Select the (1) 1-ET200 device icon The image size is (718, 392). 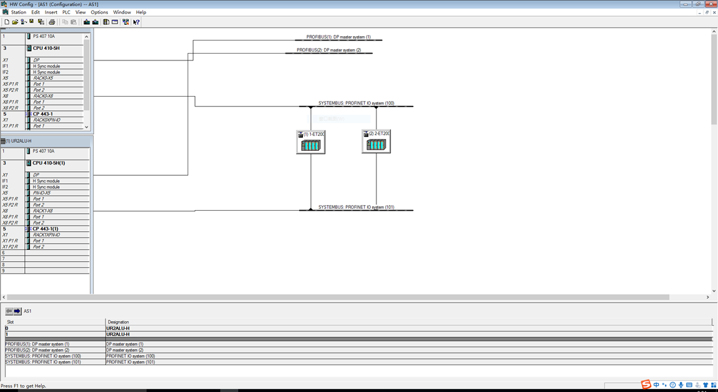click(310, 142)
